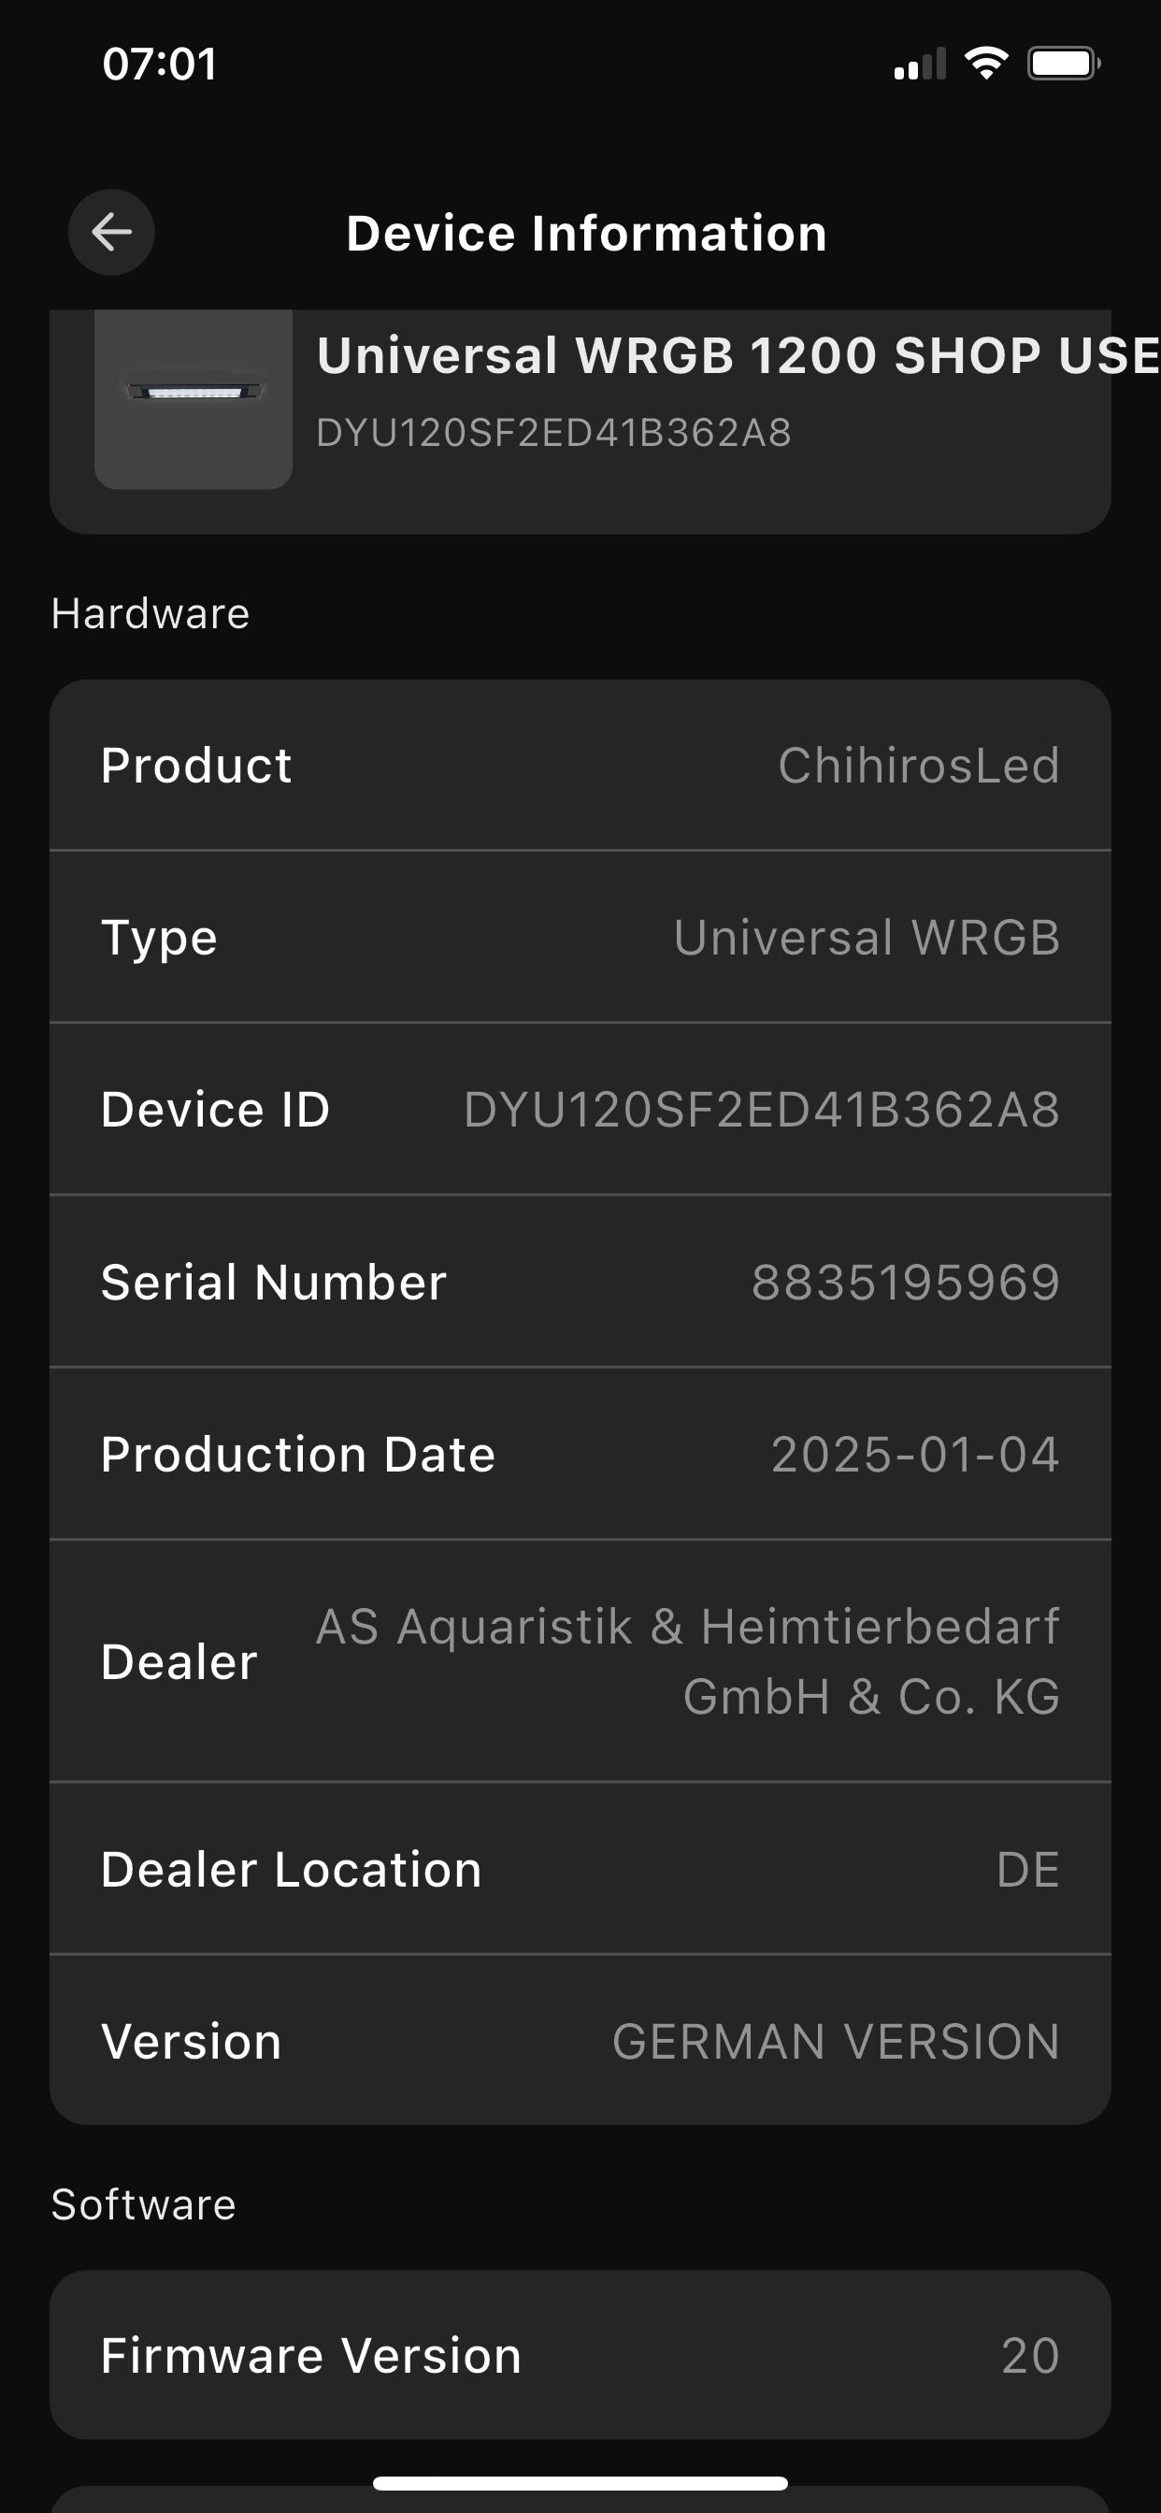Tap the Dealer AS Aquaristik row
Viewport: 1161px width, 2513px height.
click(580, 1661)
